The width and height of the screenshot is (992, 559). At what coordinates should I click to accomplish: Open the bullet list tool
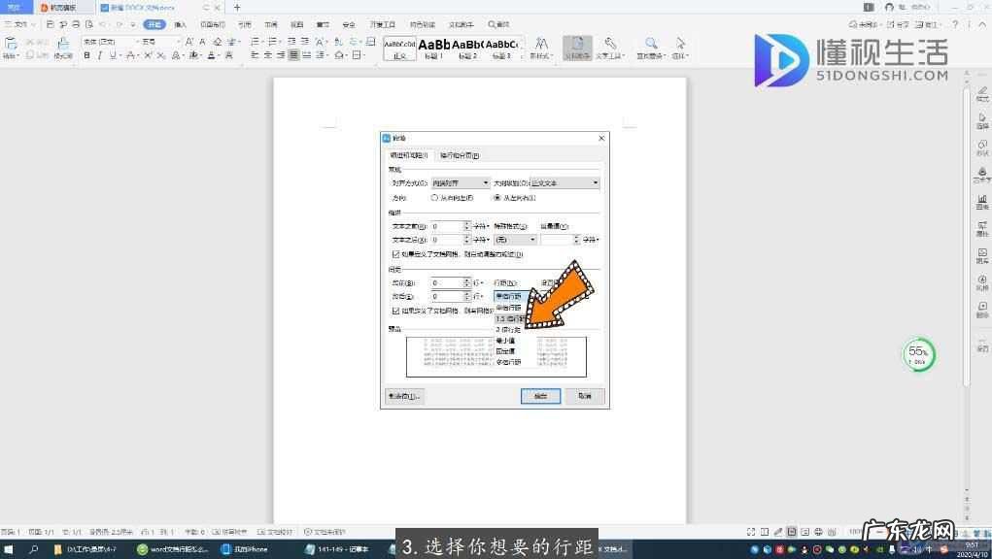(255, 43)
